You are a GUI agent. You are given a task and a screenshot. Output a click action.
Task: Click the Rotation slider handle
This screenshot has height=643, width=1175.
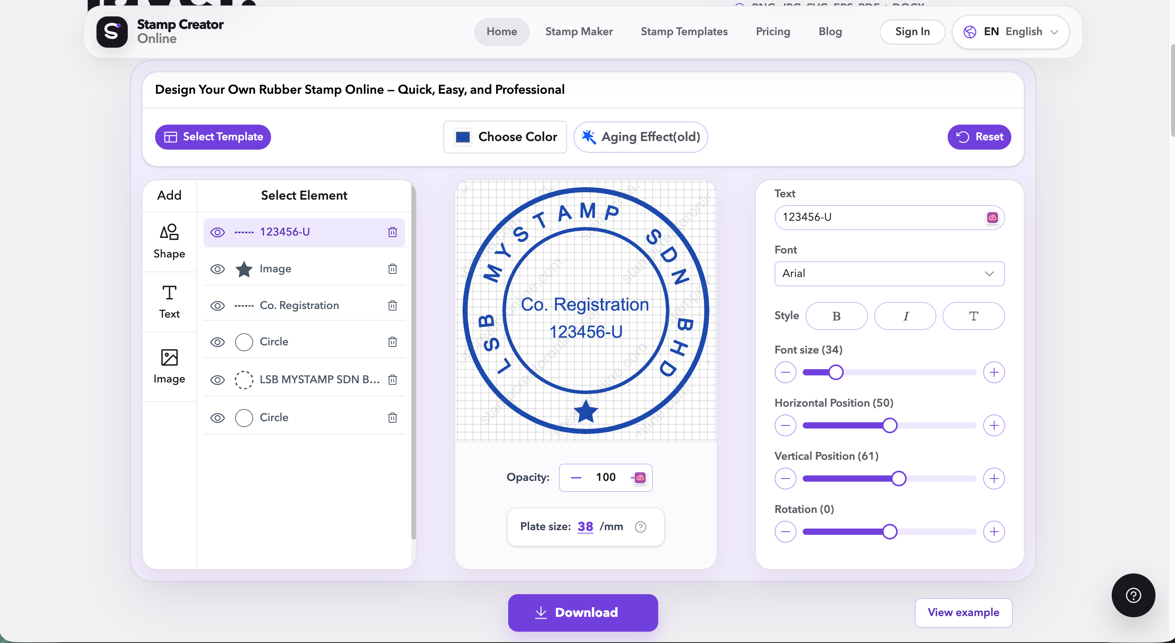(889, 532)
